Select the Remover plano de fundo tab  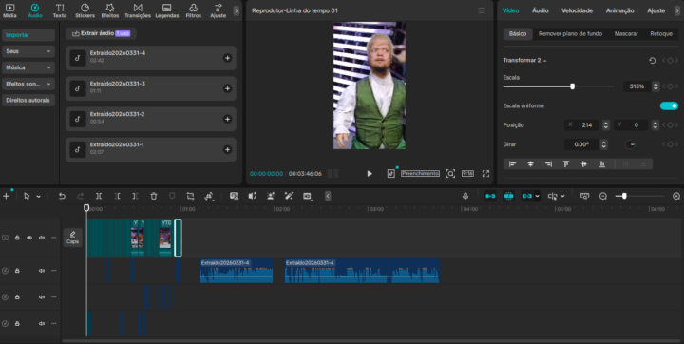point(570,33)
